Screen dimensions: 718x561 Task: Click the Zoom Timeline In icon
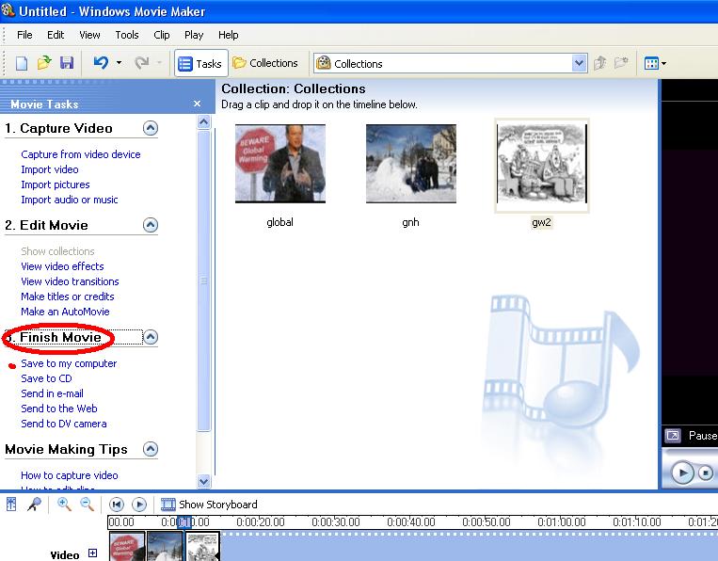tap(64, 505)
